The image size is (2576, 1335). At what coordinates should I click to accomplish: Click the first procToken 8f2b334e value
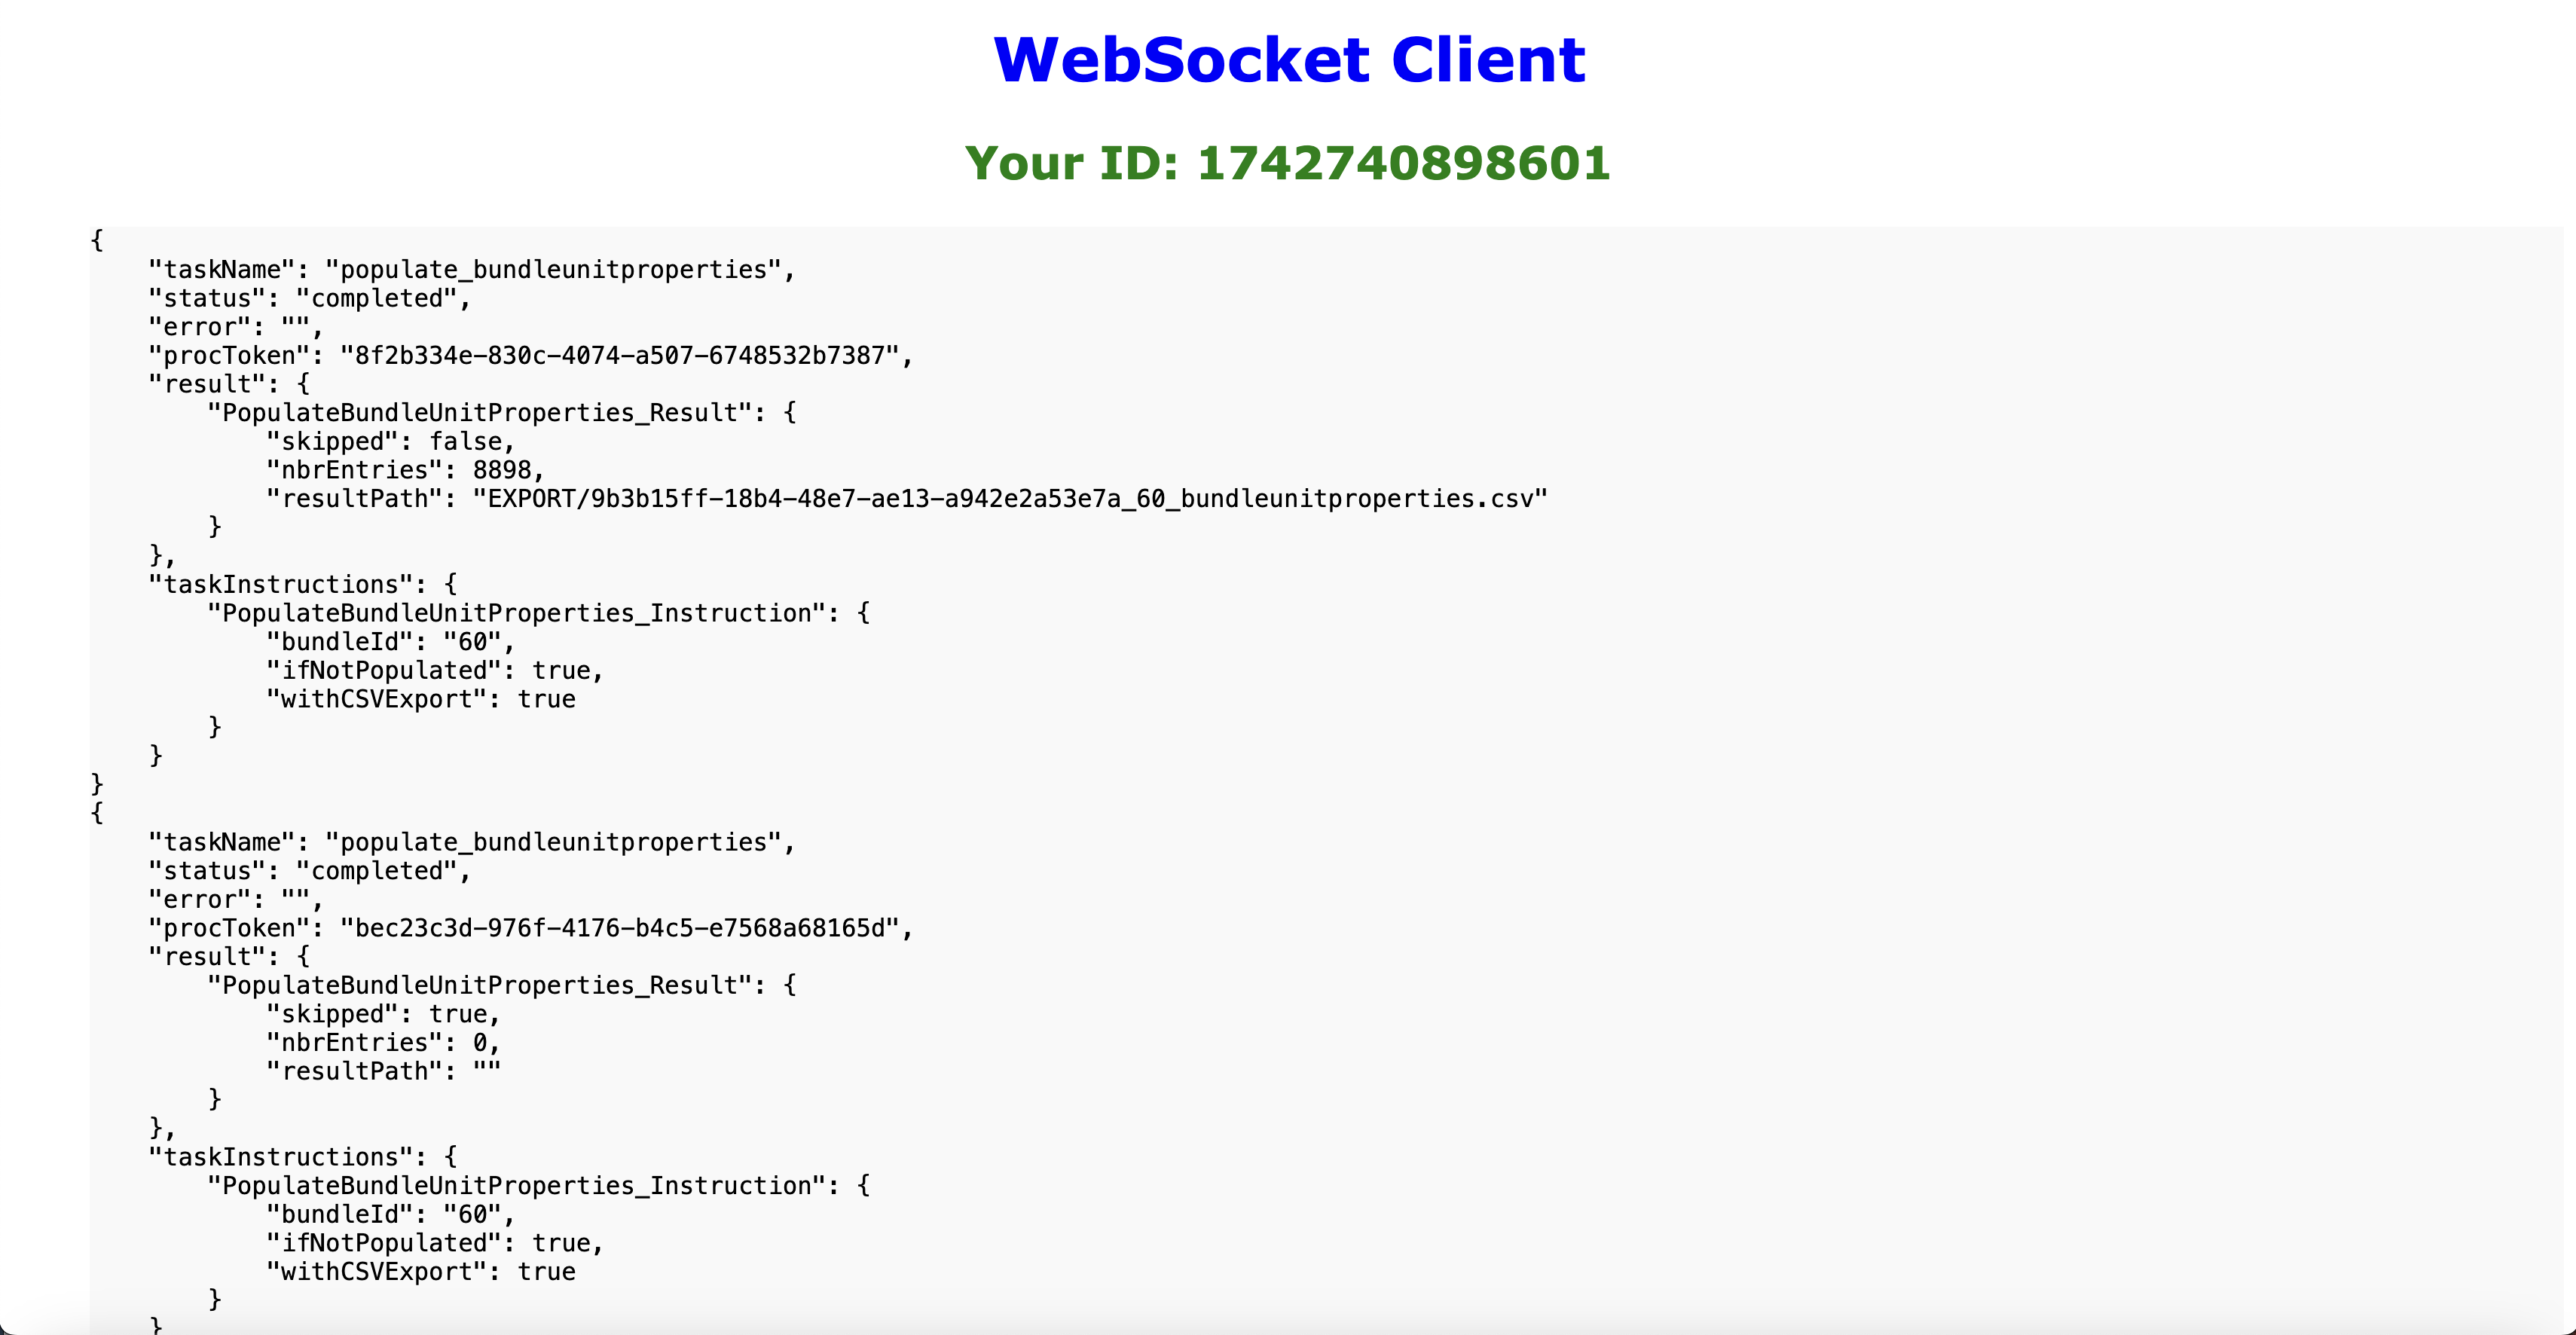(x=619, y=356)
